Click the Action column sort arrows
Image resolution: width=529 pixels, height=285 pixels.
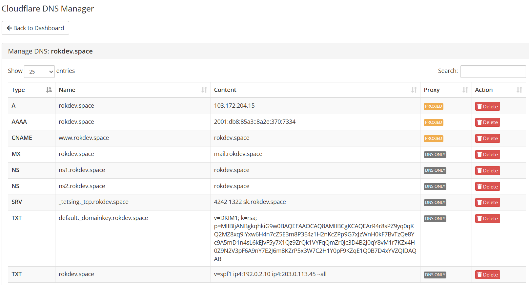click(519, 90)
